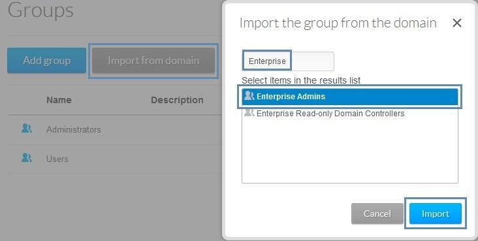Focus the Enterprise search field
This screenshot has width=478, height=241.
[x=289, y=61]
